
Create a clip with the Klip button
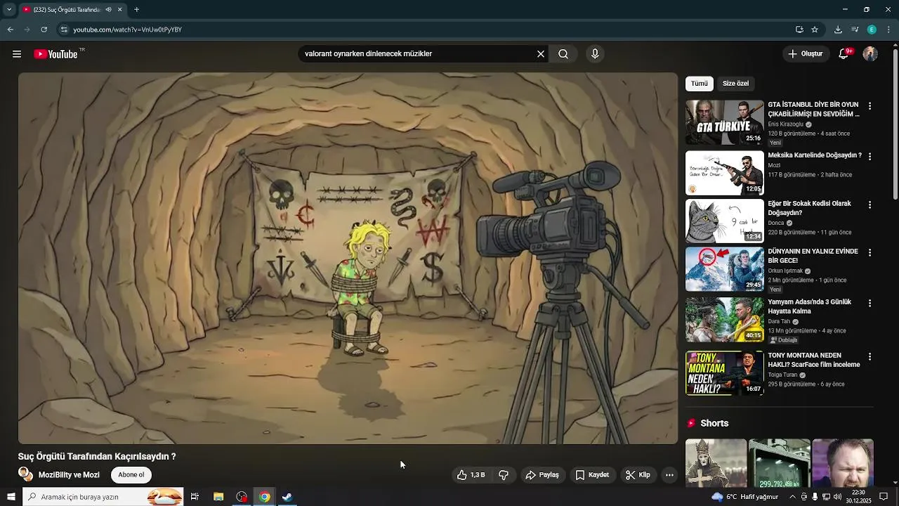pos(638,475)
